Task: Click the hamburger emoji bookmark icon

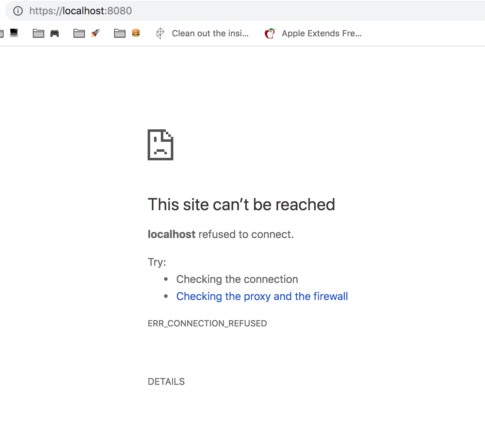Action: (x=136, y=33)
